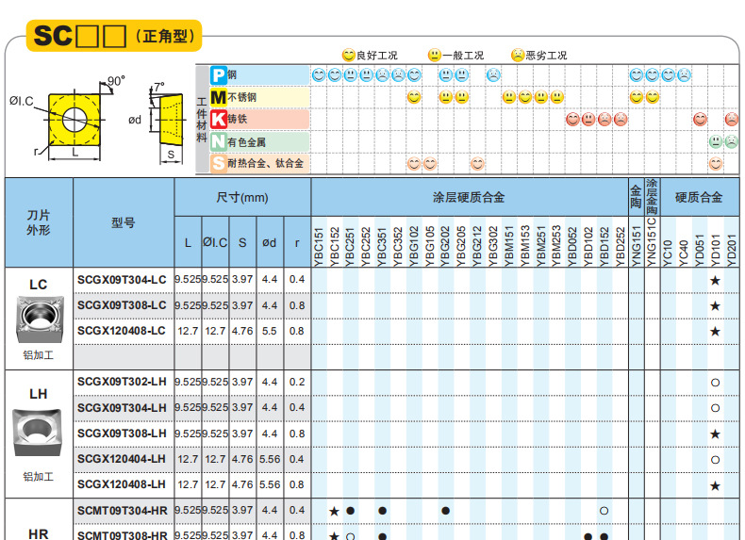Click the SC (正角型) title badge
The image size is (745, 540).
click(x=114, y=36)
